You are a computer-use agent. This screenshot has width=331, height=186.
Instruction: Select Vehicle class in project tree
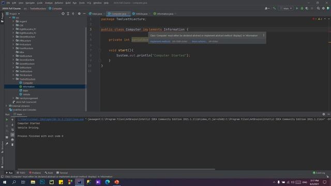coord(26,94)
